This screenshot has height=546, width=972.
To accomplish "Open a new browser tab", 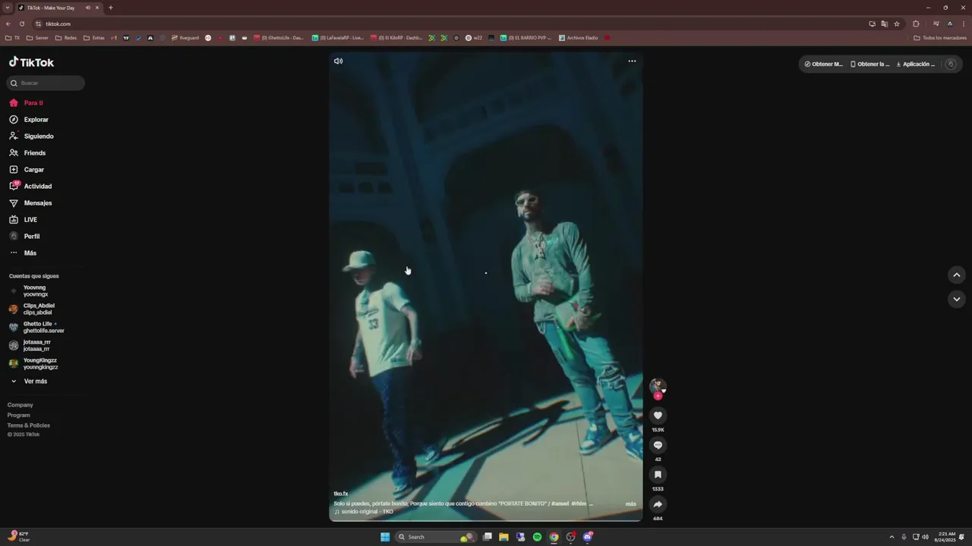I will click(x=111, y=8).
